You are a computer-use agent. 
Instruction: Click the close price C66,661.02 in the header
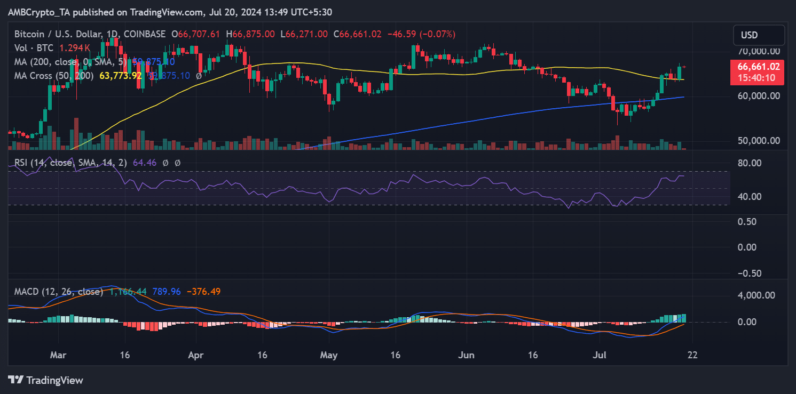(x=358, y=34)
